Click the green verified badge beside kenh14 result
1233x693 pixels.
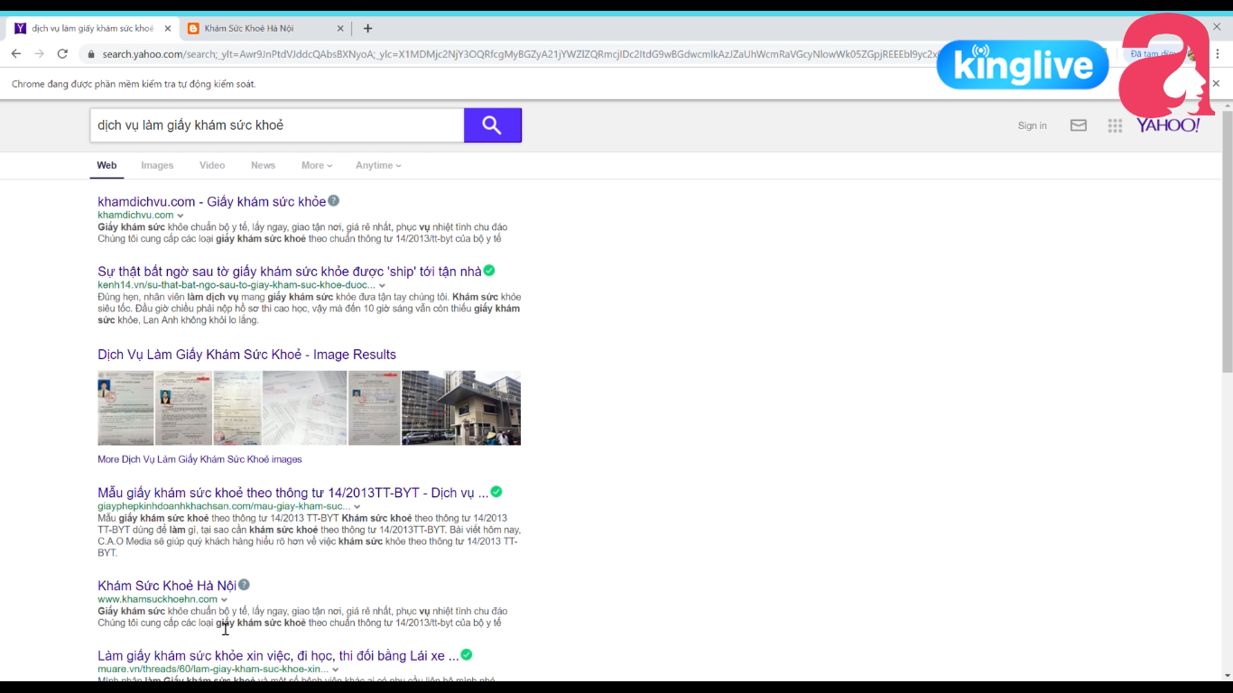489,271
